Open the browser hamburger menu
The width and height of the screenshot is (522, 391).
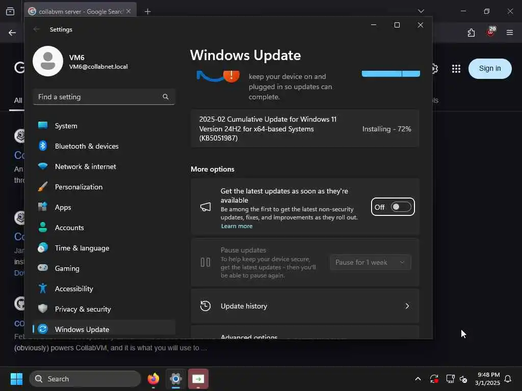510,33
